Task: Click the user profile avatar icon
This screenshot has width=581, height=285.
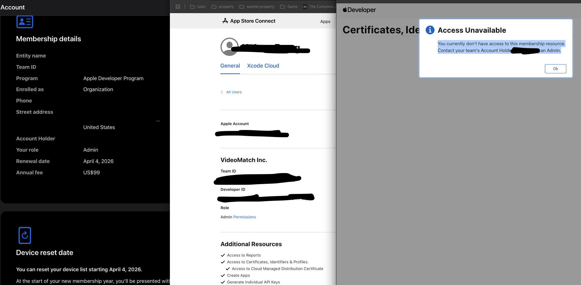Action: click(x=229, y=47)
